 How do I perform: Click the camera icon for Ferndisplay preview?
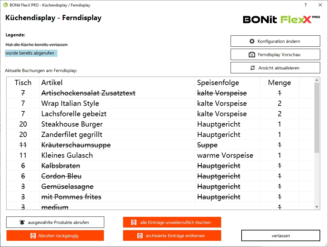click(252, 55)
